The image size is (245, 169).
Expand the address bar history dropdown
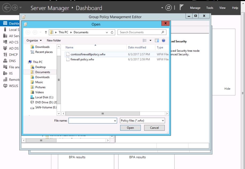coord(107,32)
